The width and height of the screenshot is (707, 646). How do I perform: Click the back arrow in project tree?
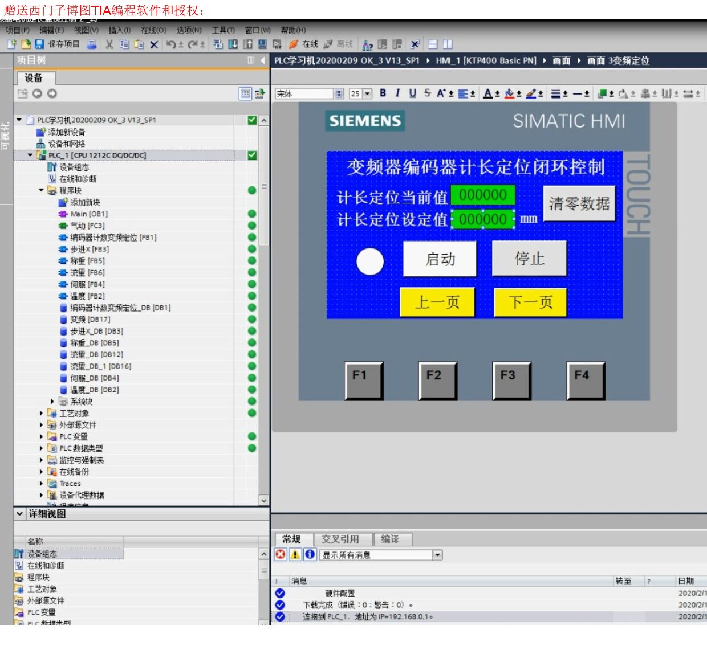[x=37, y=93]
